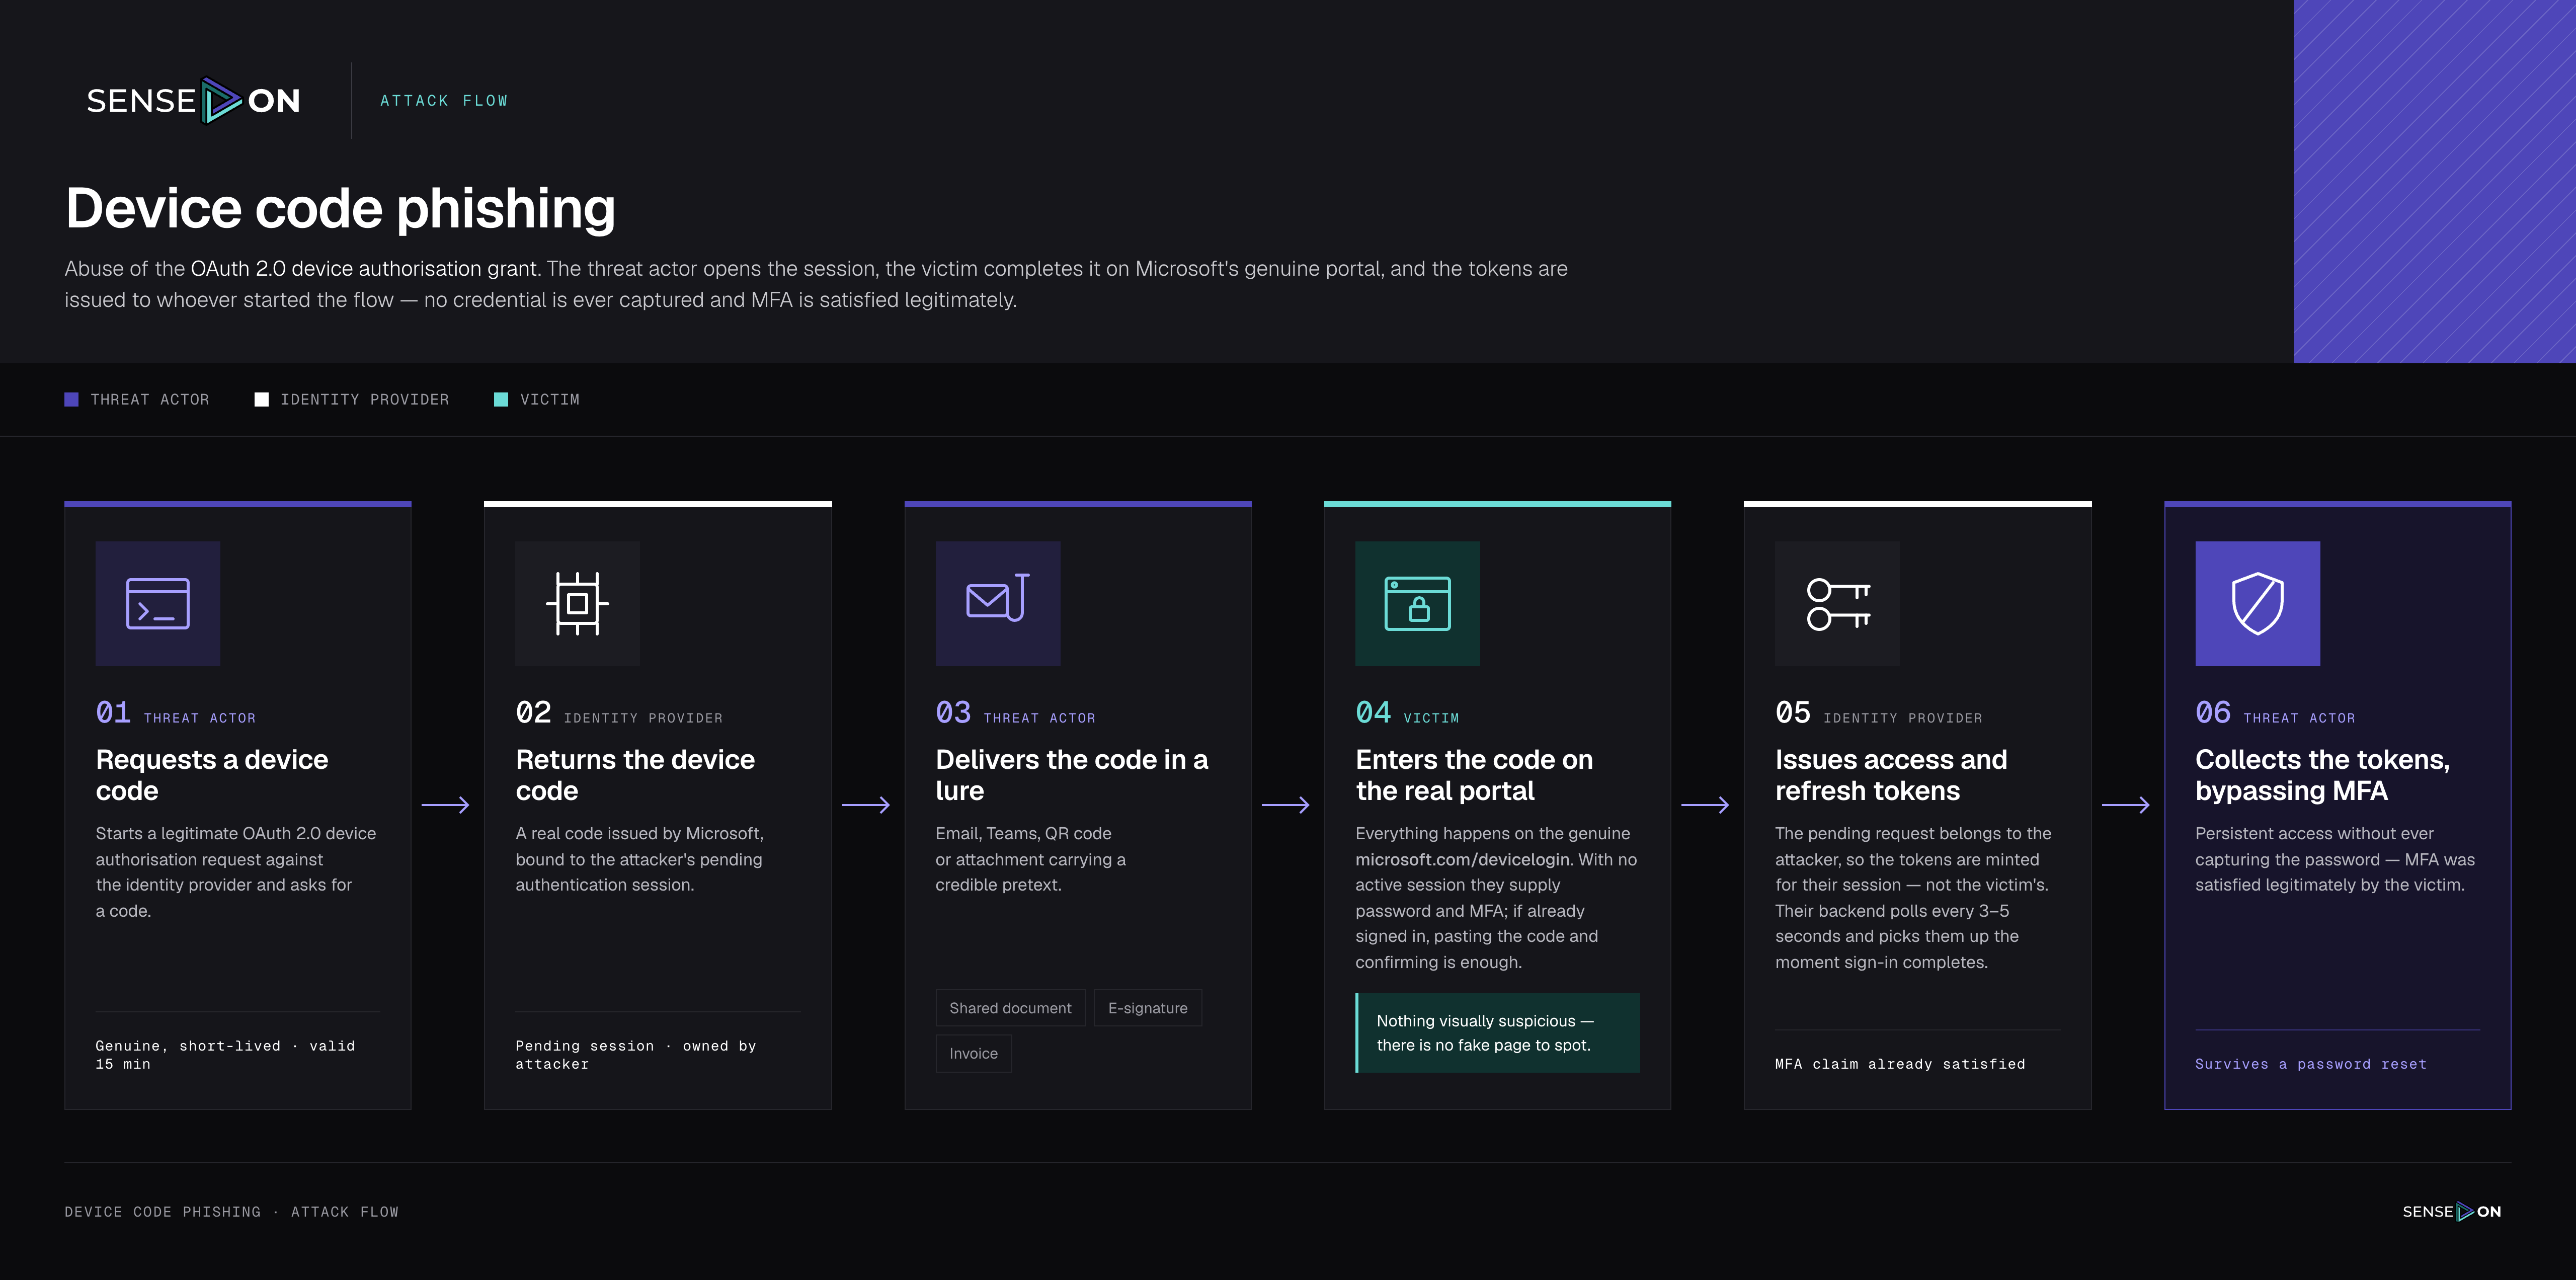Image resolution: width=2576 pixels, height=1280 pixels.
Task: Click the step number 06
Action: [x=2213, y=712]
